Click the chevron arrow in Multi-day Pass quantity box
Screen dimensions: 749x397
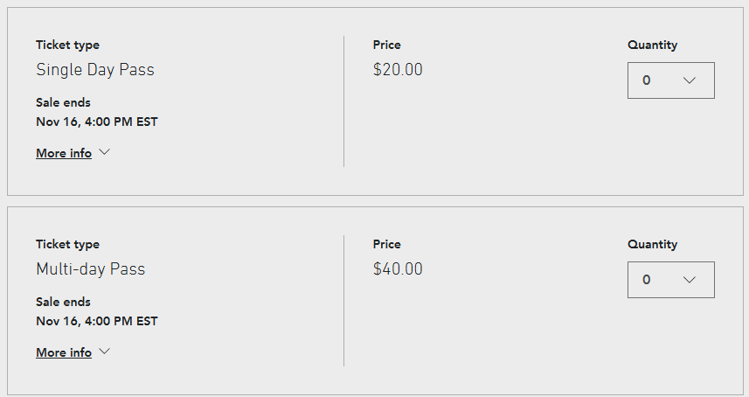point(690,280)
